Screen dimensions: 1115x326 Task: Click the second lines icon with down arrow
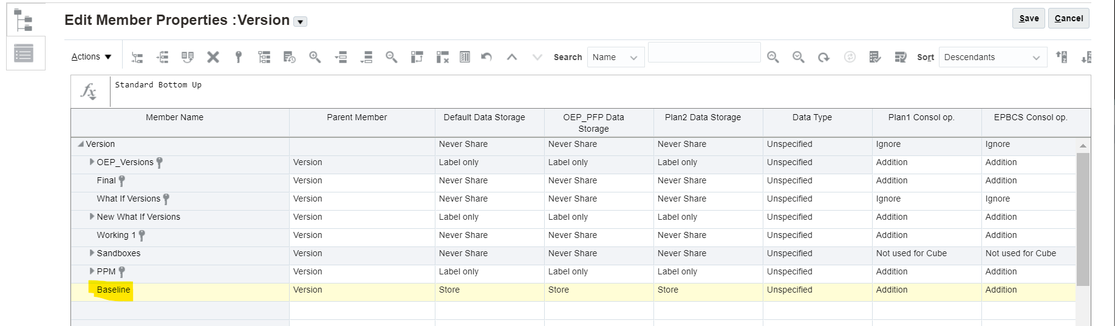(x=366, y=57)
